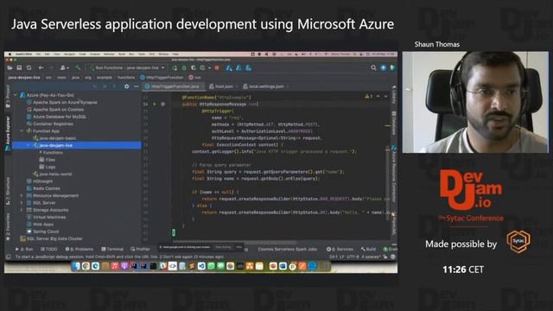Click the Search Everywhere magnifier icon

[x=373, y=67]
